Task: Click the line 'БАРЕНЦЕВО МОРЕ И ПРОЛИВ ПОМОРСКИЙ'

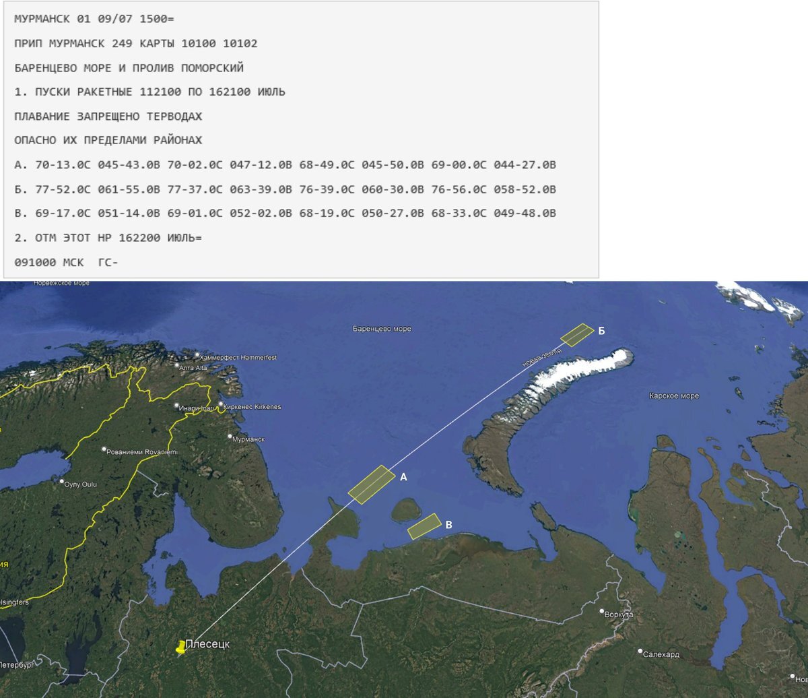Action: click(129, 67)
